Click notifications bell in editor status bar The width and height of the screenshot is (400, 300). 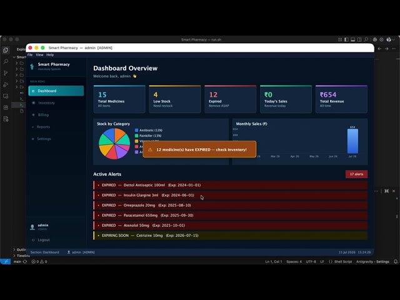point(396,261)
